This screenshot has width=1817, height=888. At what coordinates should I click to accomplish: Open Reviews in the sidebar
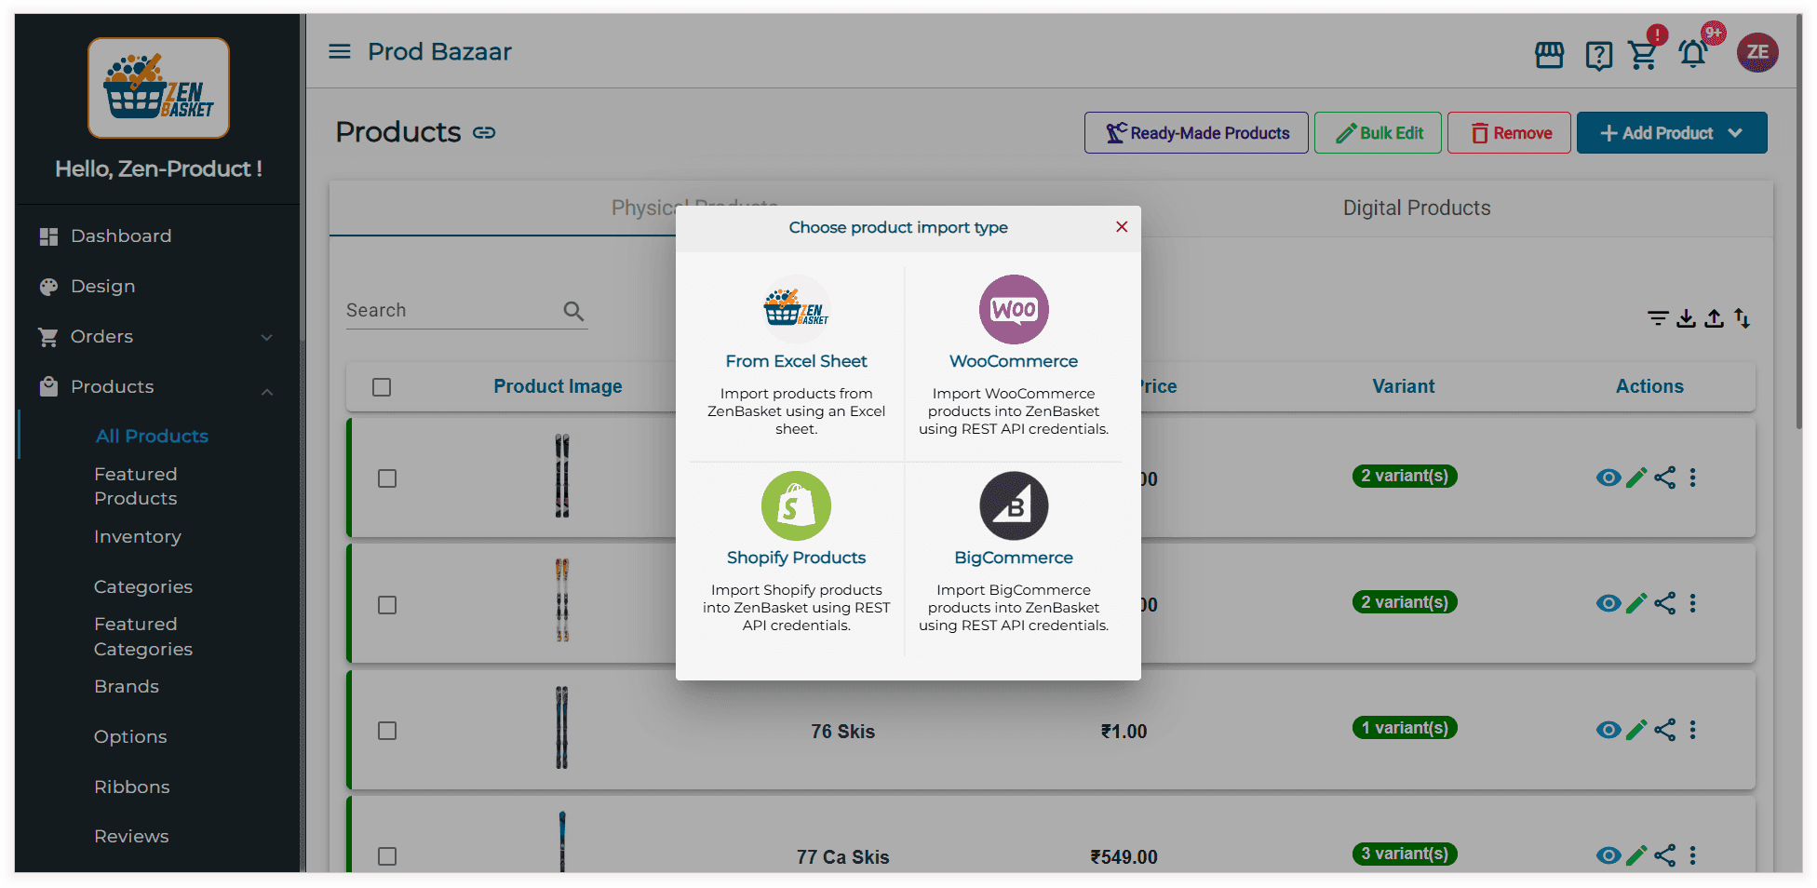(131, 837)
